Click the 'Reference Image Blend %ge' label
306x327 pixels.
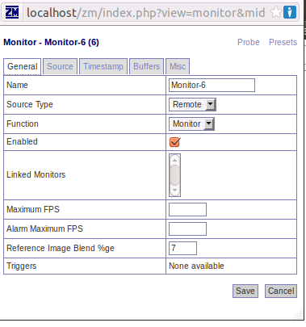tap(61, 248)
